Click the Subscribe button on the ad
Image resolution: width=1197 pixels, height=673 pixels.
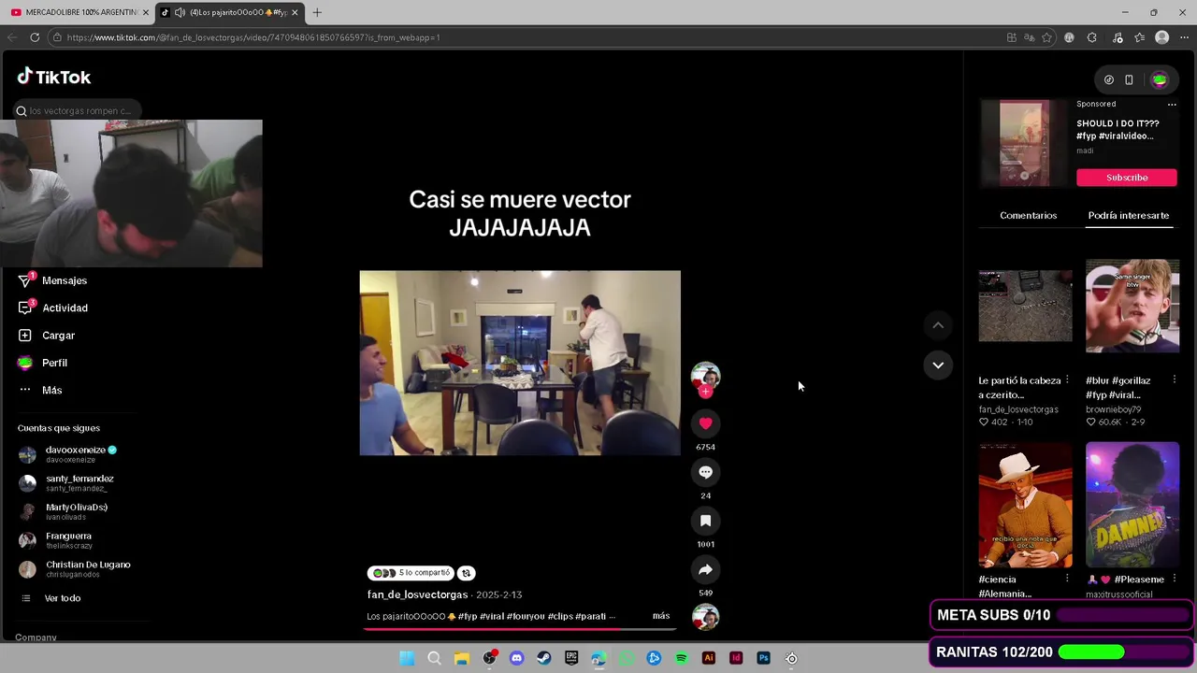coord(1127,178)
